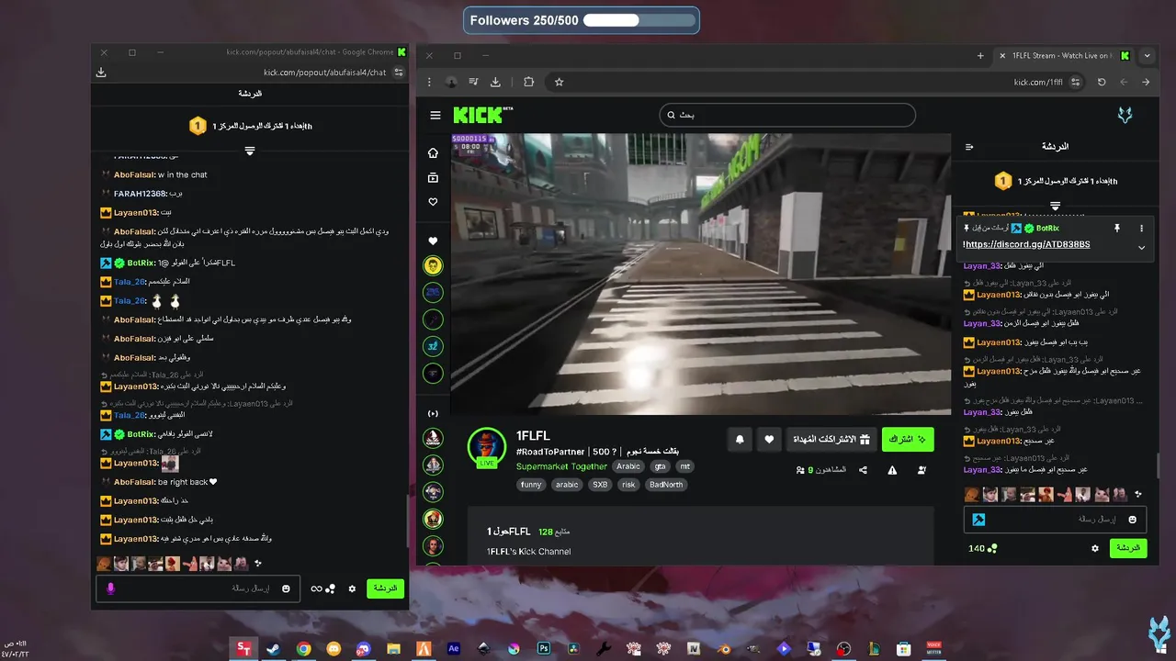
Task: Open Chrome media controls icon
Action: pos(473,82)
